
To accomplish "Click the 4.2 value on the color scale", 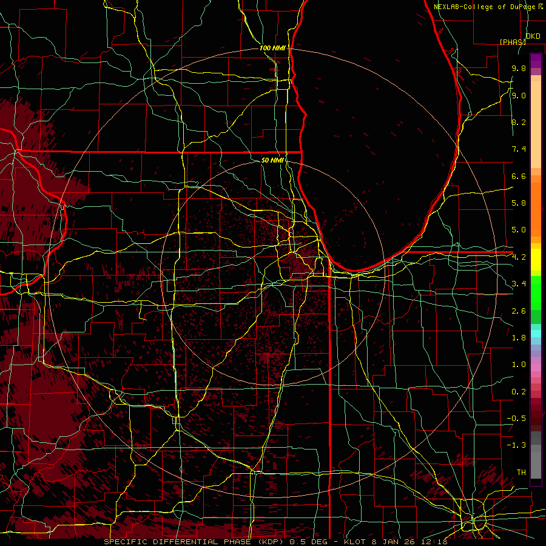I will pos(519,257).
